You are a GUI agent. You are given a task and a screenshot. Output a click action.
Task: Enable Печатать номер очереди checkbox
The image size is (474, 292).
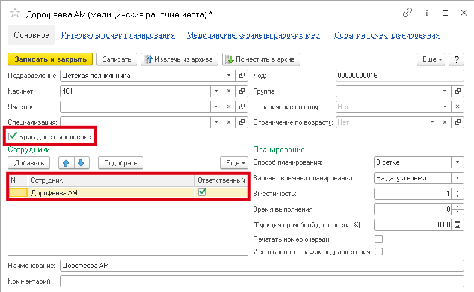378,239
